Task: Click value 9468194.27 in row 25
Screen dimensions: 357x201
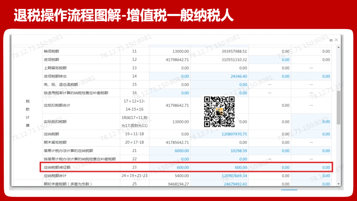Action: pos(178,184)
